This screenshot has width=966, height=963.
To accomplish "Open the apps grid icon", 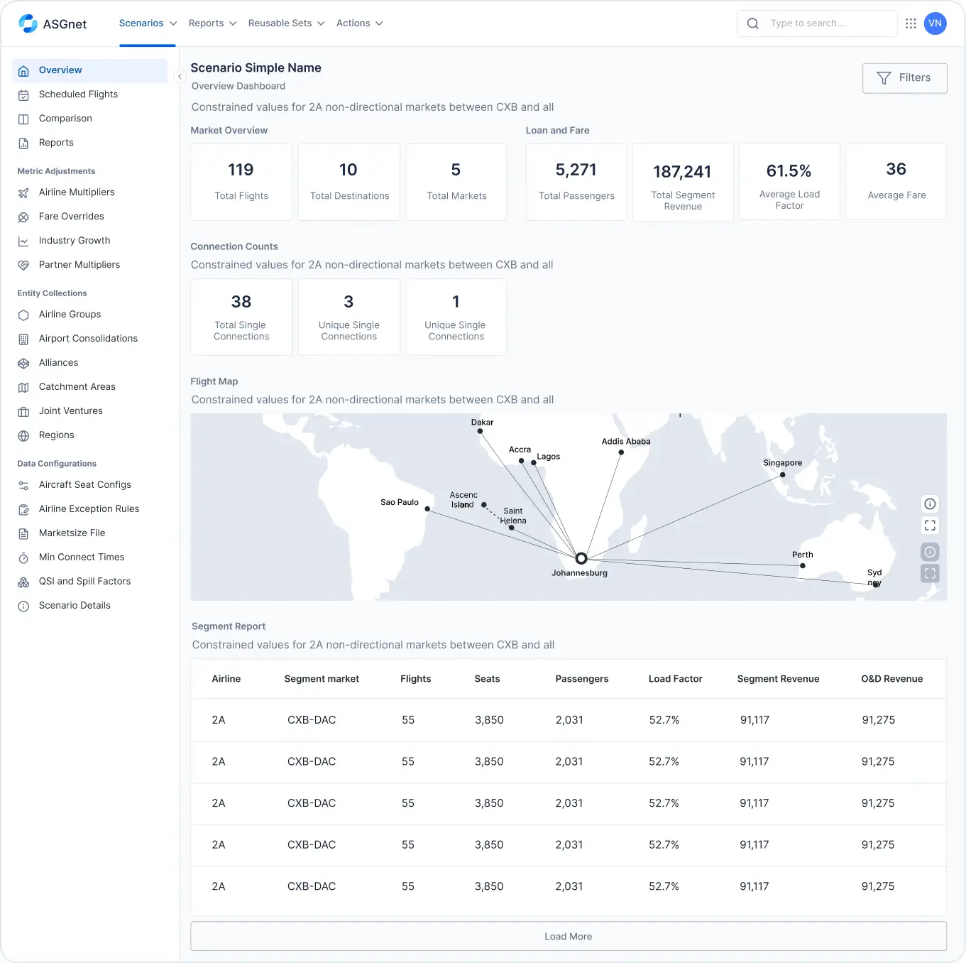I will pos(911,23).
